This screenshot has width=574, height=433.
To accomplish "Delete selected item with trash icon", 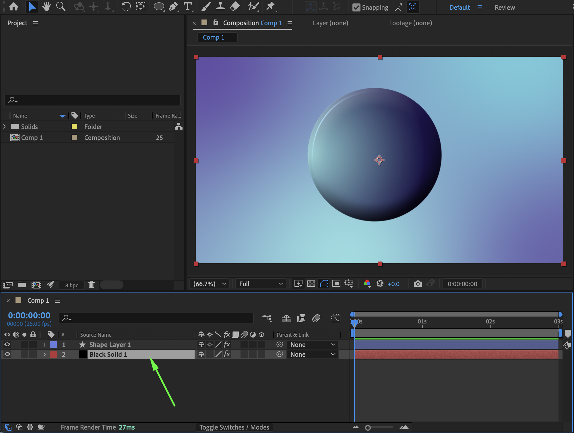I will (x=92, y=285).
